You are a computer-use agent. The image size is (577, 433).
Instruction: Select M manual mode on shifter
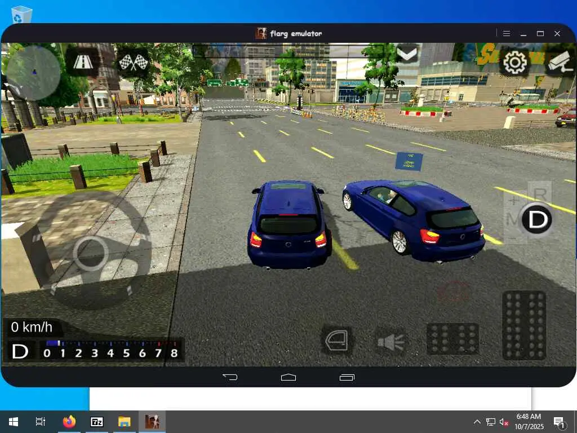pos(512,220)
